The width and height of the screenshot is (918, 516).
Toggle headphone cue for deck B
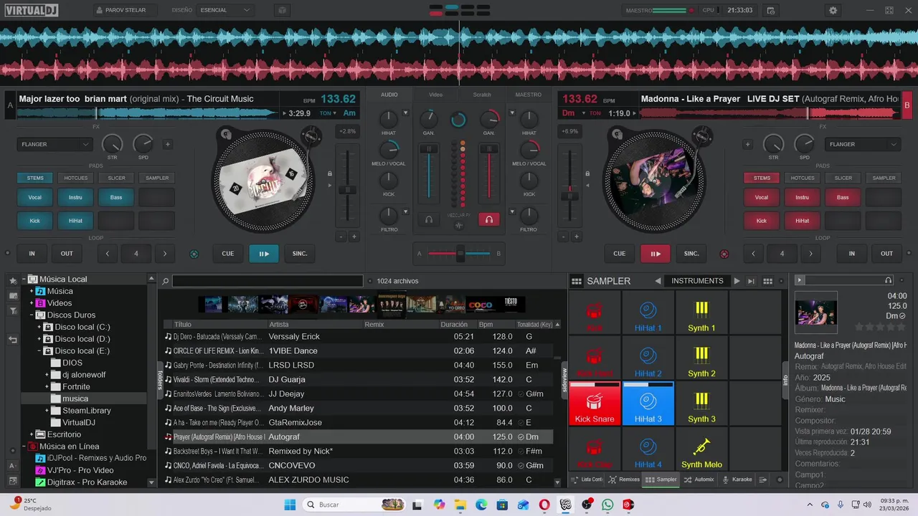point(489,219)
